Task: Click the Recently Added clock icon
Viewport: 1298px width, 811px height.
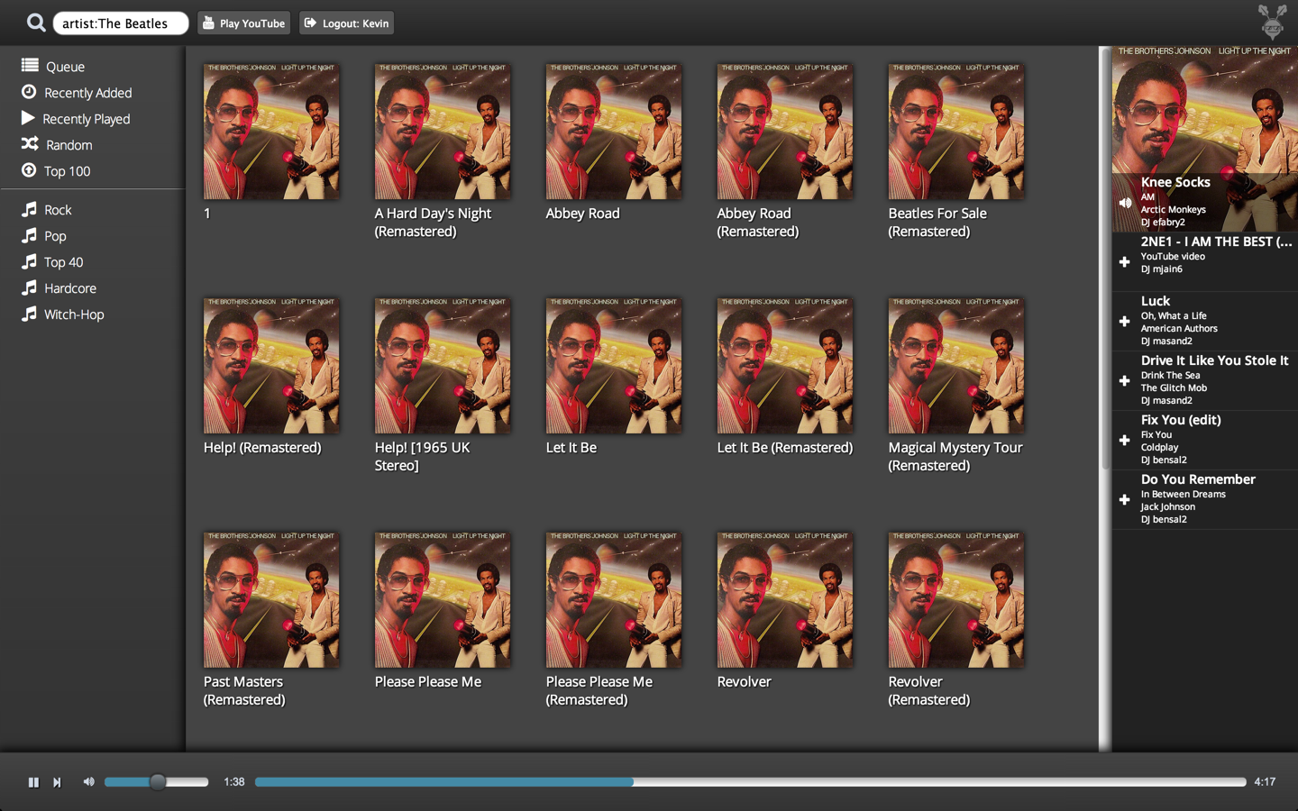Action: tap(29, 91)
